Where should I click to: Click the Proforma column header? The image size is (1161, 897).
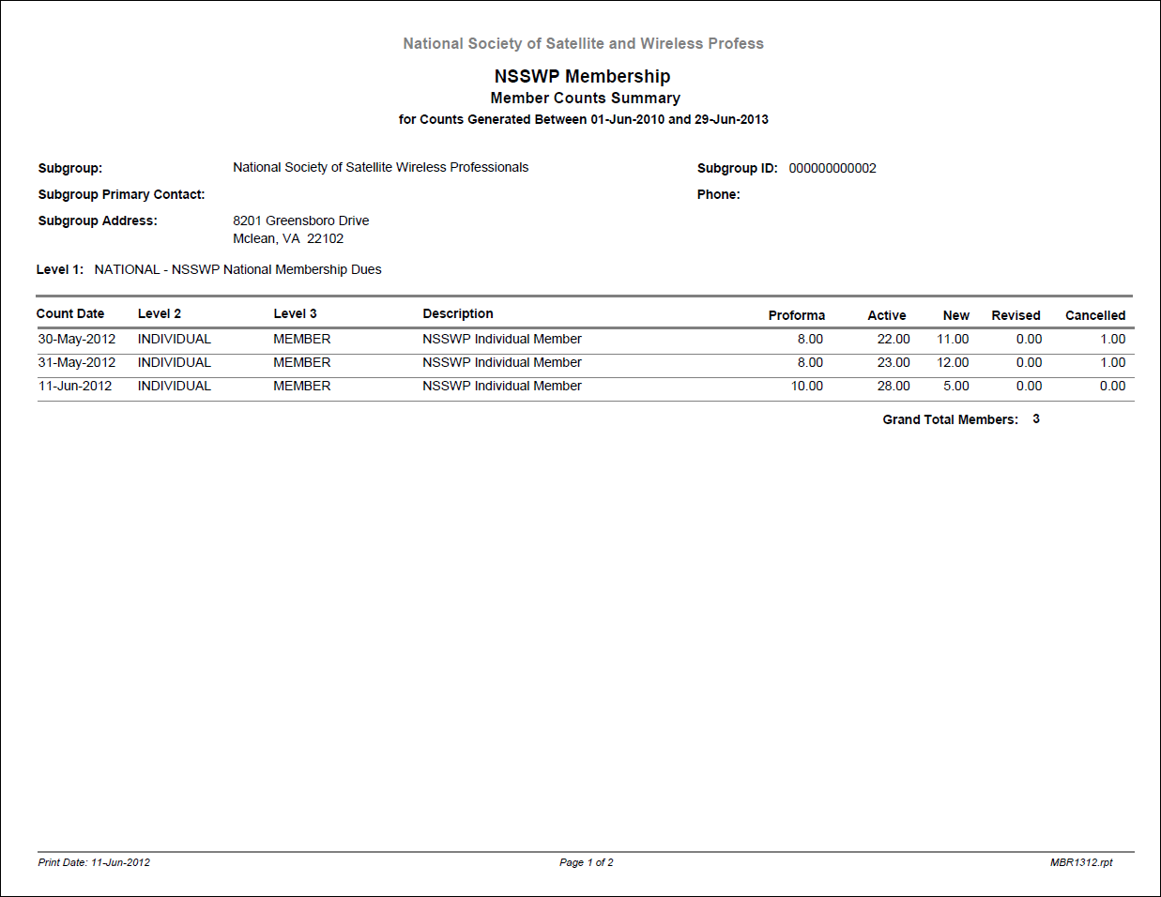click(x=796, y=316)
